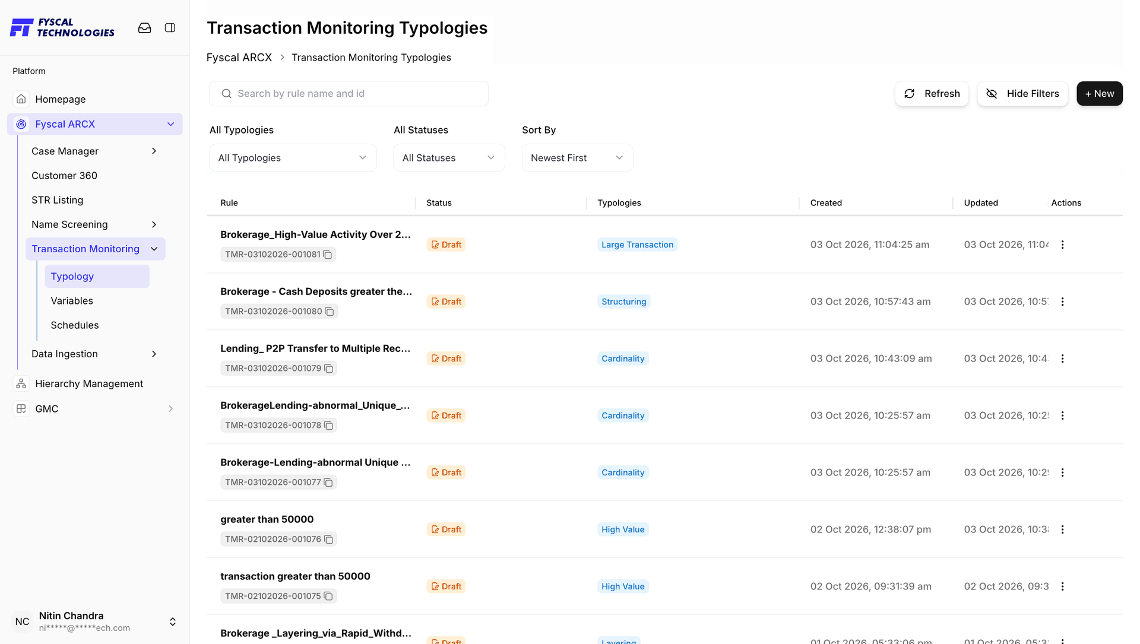Expand the GMC menu
The width and height of the screenshot is (1140, 644).
pos(170,408)
